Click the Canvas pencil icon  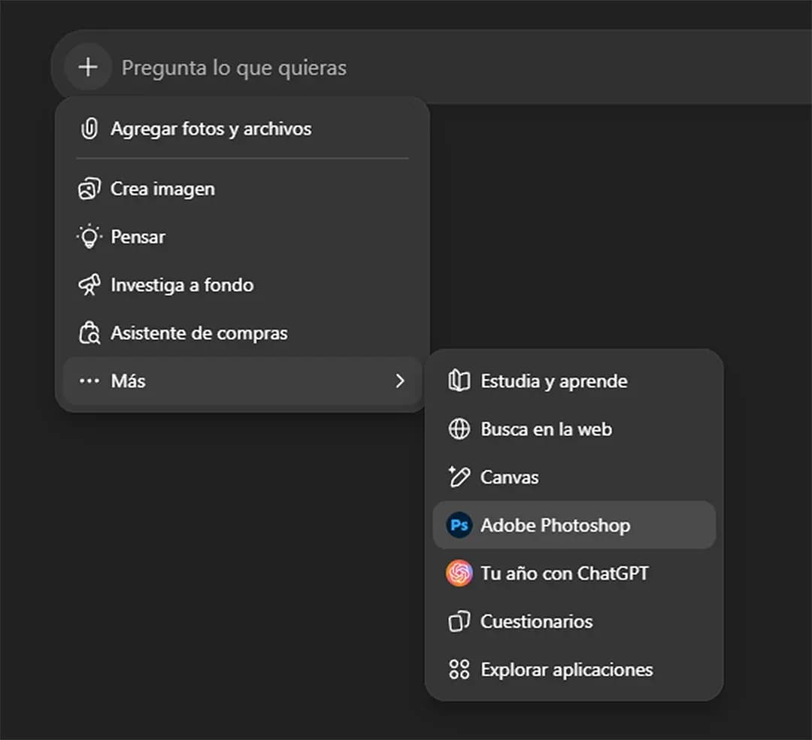click(x=459, y=477)
